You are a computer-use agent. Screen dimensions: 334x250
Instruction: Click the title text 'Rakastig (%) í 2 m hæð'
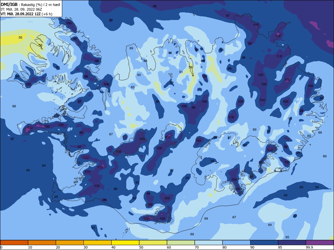coord(41,5)
